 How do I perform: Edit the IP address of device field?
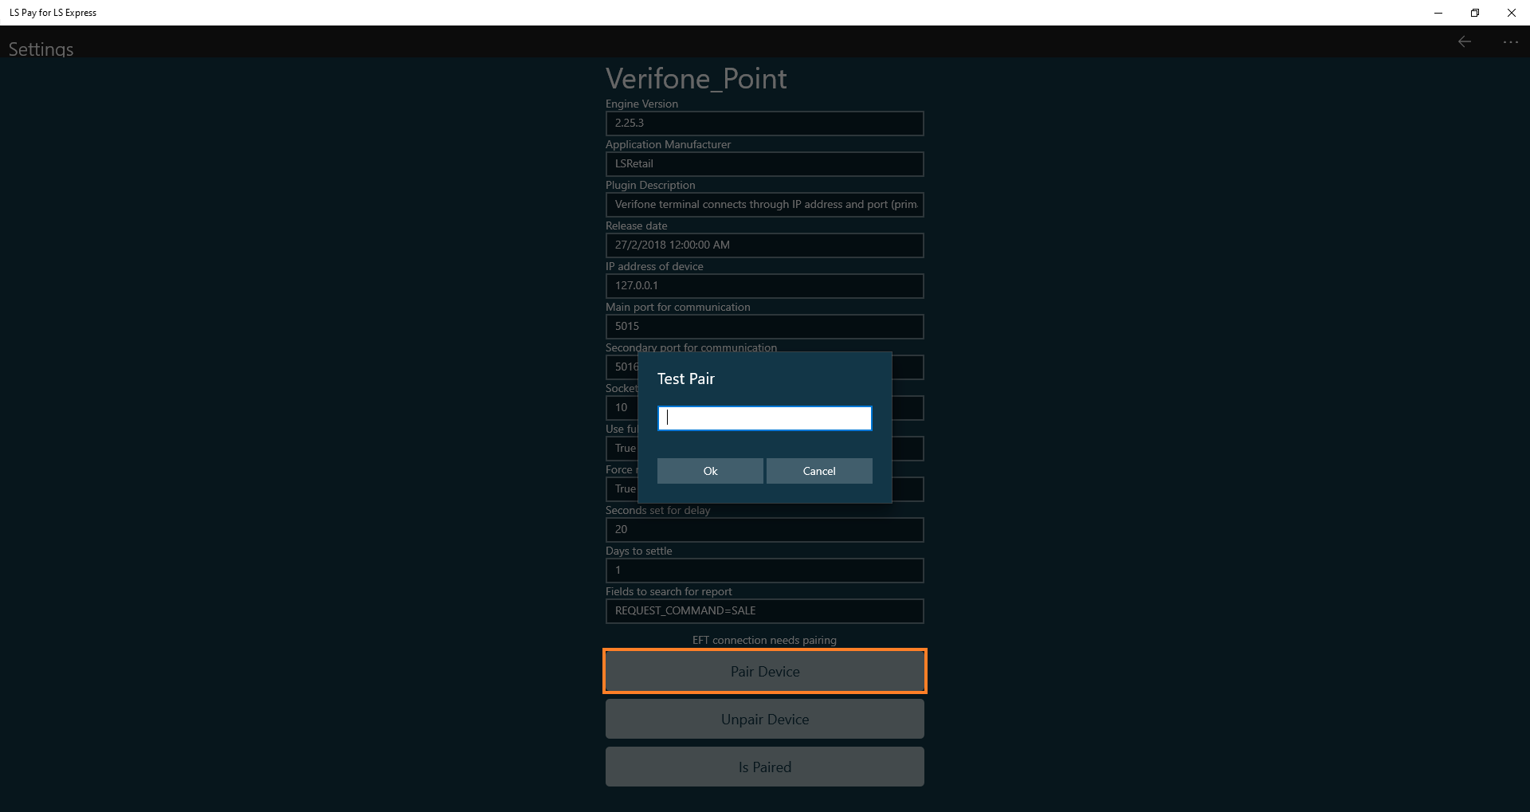764,286
